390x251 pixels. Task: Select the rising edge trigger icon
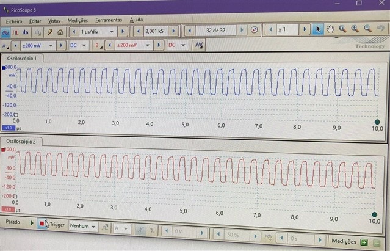[x=141, y=230]
